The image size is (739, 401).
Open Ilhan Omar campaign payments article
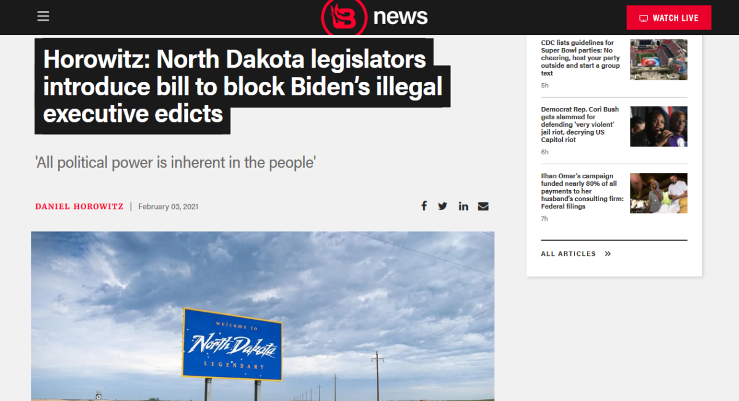[x=582, y=191]
